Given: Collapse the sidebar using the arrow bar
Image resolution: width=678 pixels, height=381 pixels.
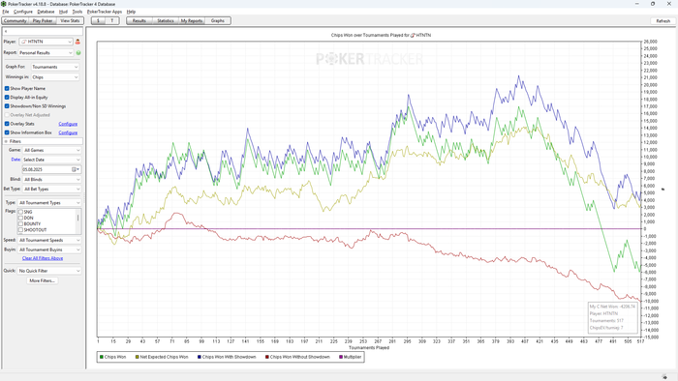Looking at the screenshot, I should [43, 32].
